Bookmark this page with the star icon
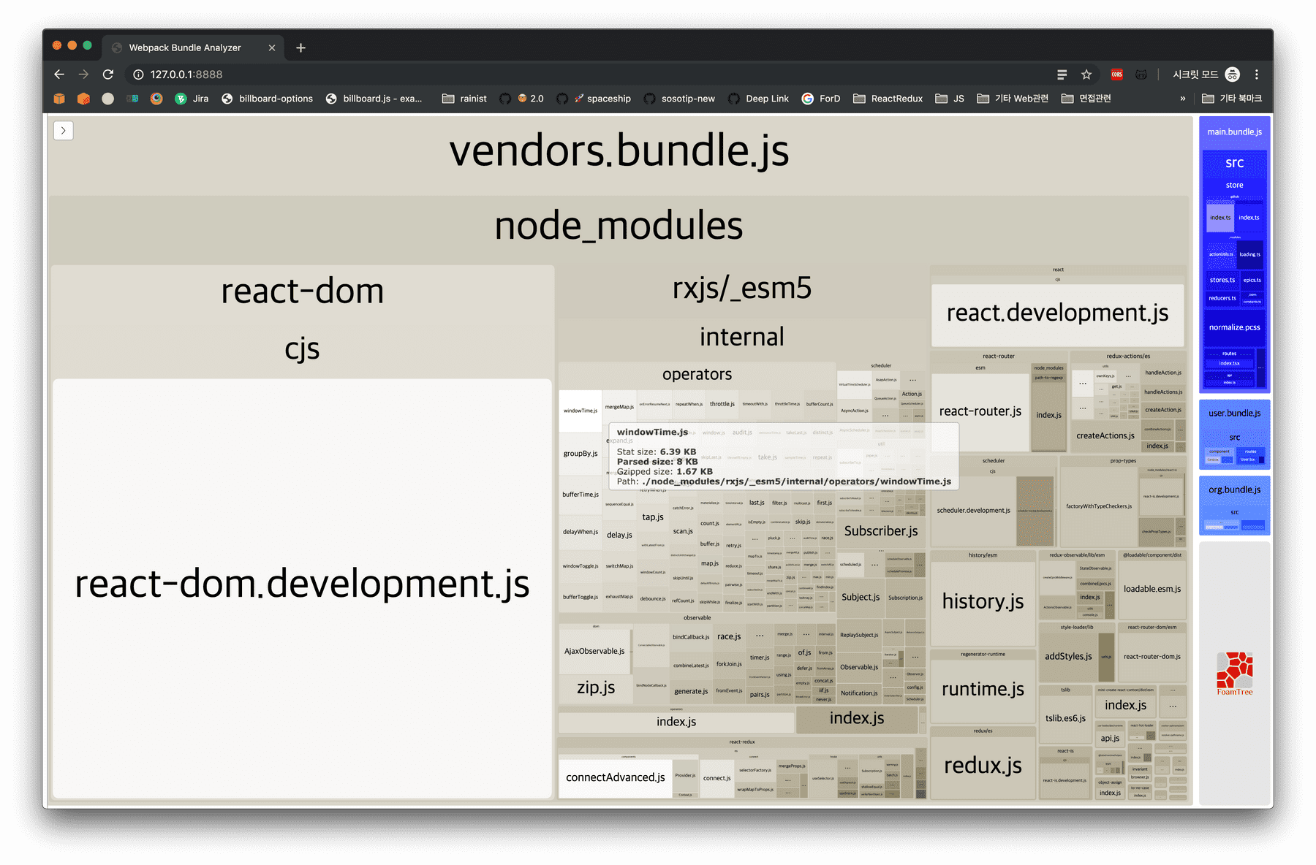This screenshot has width=1316, height=865. click(x=1086, y=75)
